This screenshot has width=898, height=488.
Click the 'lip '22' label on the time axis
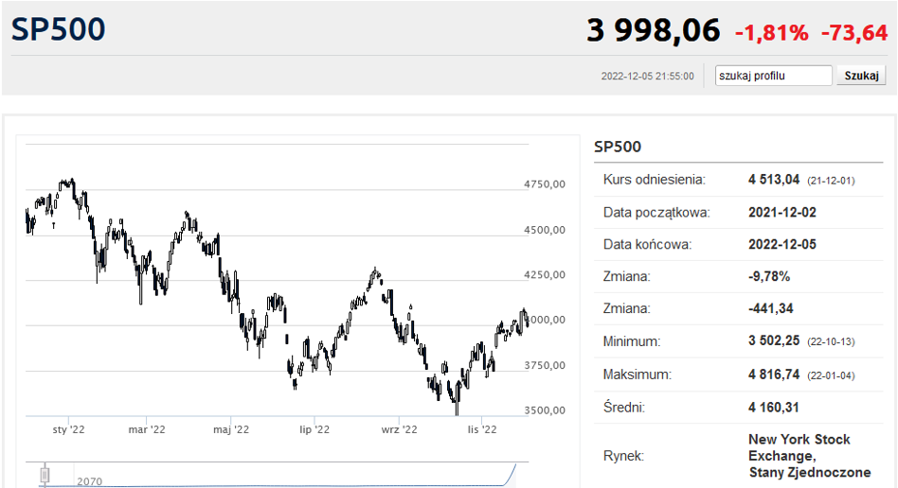314,429
